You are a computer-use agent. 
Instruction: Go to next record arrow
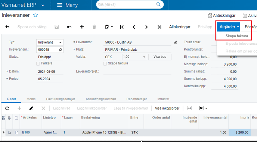[146, 27]
